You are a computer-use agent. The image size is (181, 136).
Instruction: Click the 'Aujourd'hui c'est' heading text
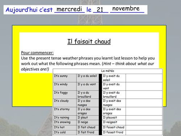point(29,10)
